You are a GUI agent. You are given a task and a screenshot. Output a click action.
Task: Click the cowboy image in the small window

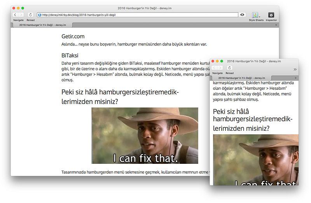pyautogui.click(x=256, y=160)
